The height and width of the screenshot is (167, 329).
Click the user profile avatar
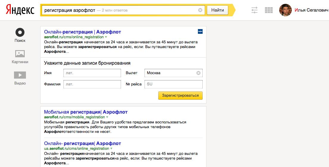click(285, 10)
